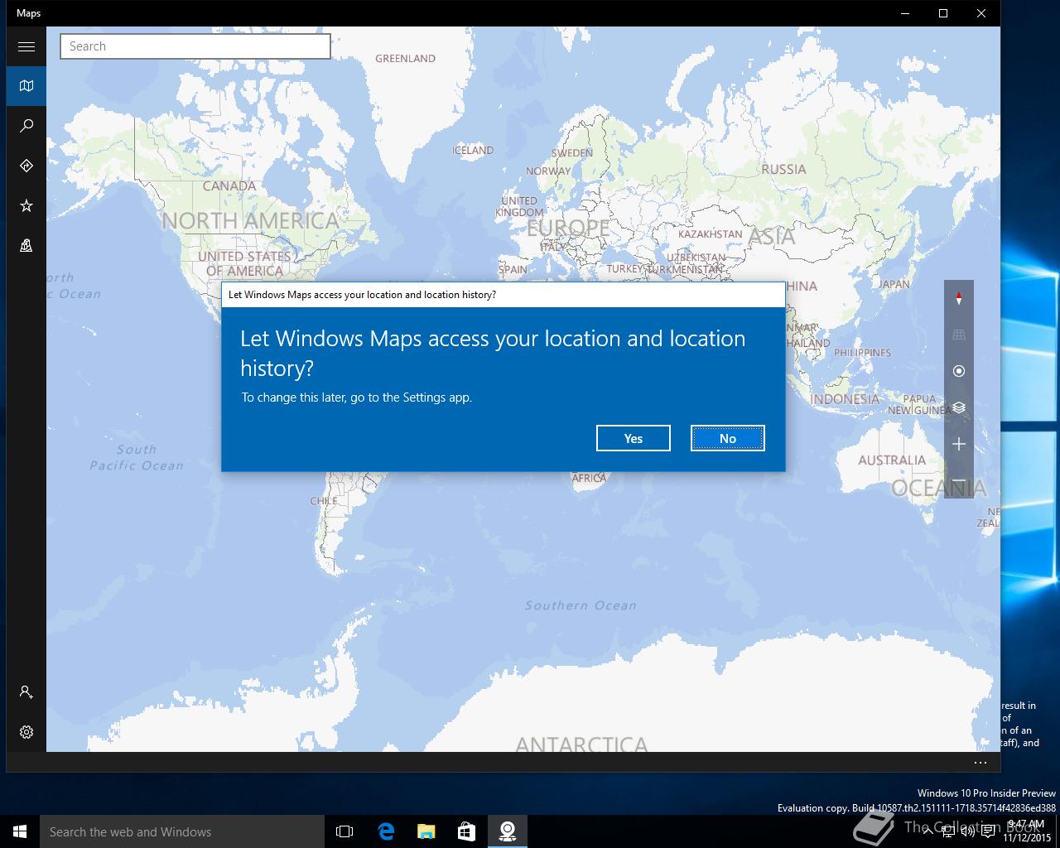Click the volume tray icon
The width and height of the screenshot is (1060, 848).
click(x=967, y=831)
